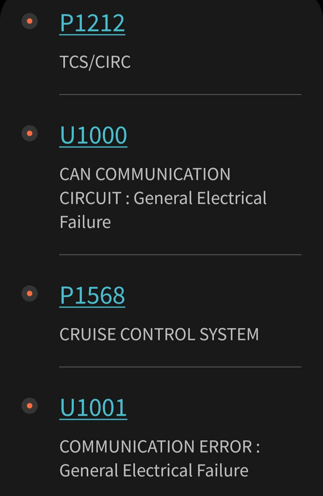Open the P1212 fault code link

92,23
